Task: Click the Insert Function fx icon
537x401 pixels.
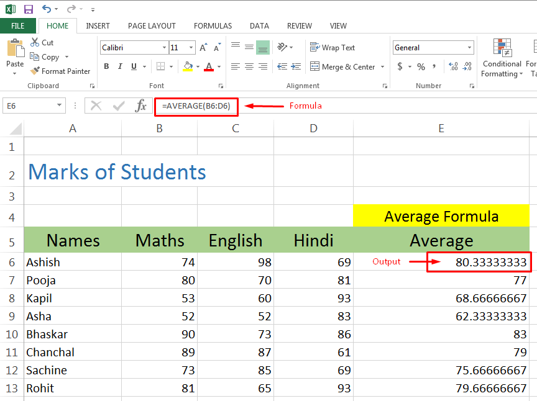Action: 141,106
